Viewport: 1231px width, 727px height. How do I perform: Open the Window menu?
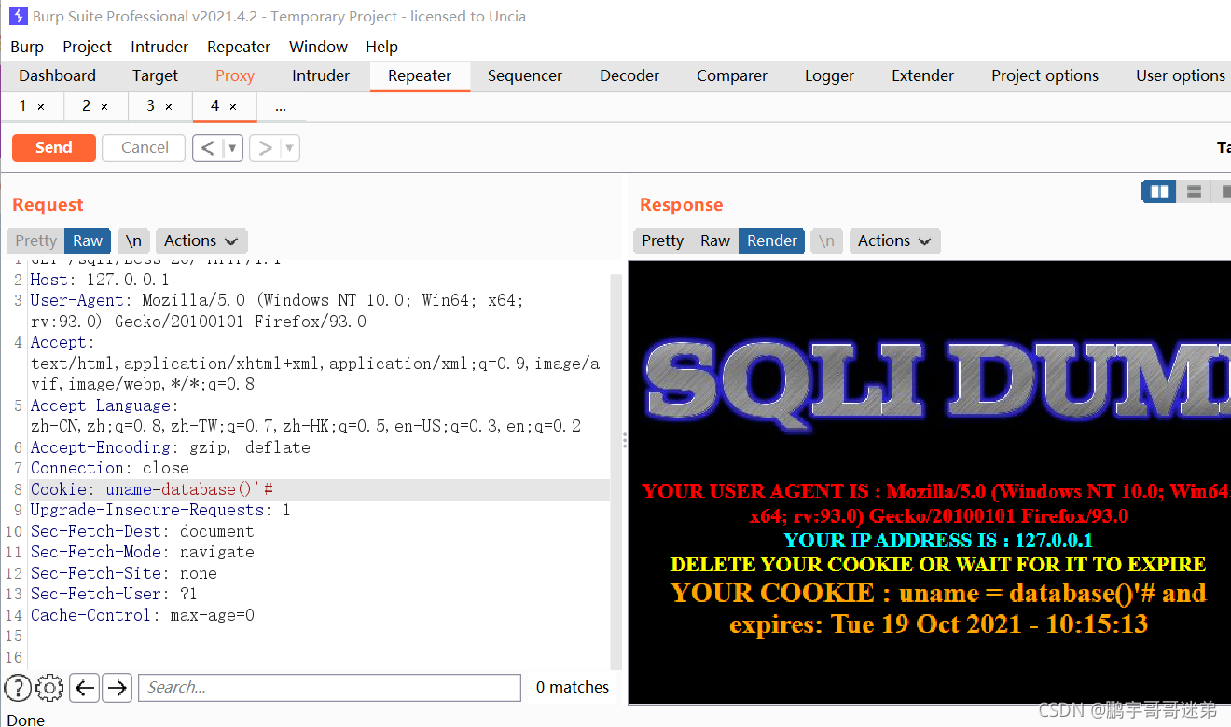(318, 47)
